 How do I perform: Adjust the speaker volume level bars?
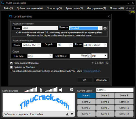pos(51,90)
